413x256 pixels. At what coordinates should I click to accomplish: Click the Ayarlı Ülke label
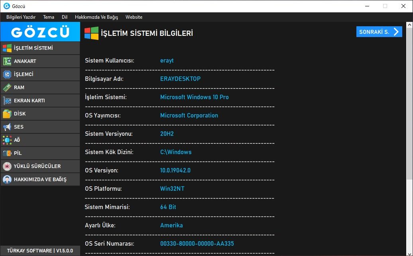point(100,225)
